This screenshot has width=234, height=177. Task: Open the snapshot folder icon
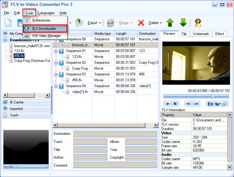(x=218, y=104)
